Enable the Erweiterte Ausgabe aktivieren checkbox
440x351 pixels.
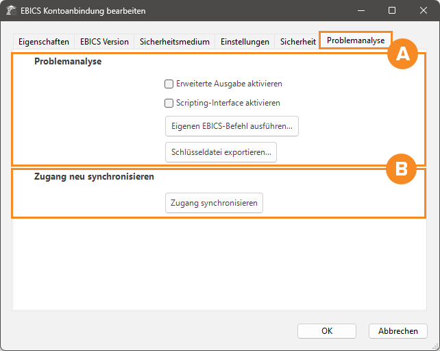tap(169, 84)
